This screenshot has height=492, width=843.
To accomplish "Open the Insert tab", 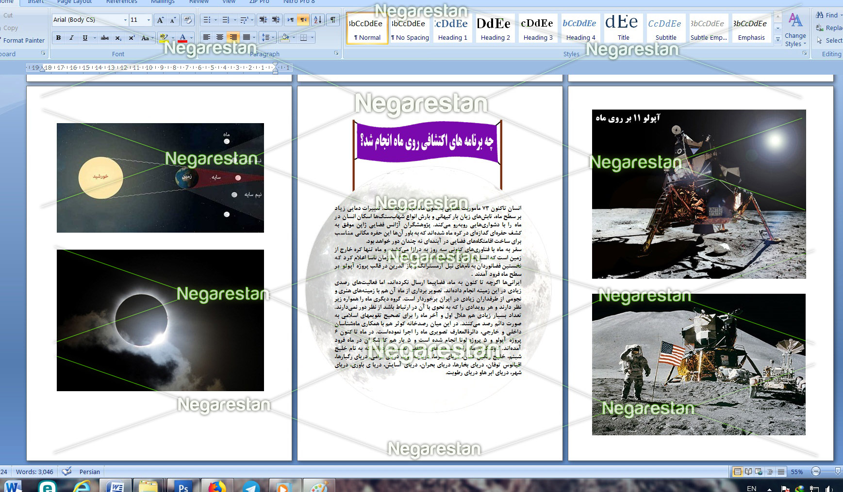I will click(36, 2).
